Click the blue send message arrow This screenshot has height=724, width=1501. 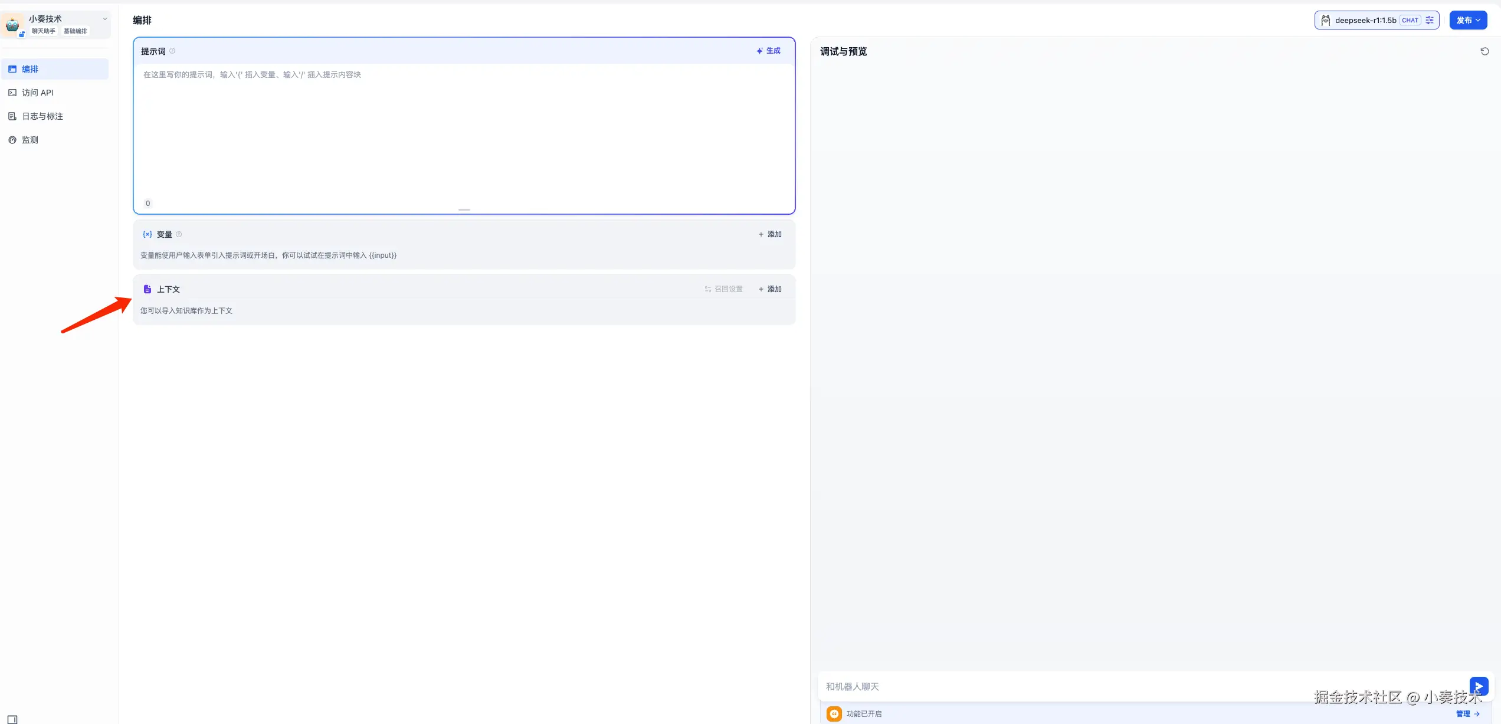click(1479, 686)
